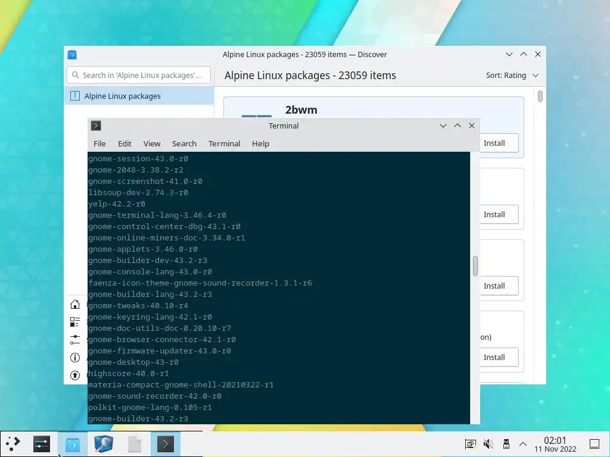610x457 pixels.
Task: Close the Discover window
Action: click(538, 54)
